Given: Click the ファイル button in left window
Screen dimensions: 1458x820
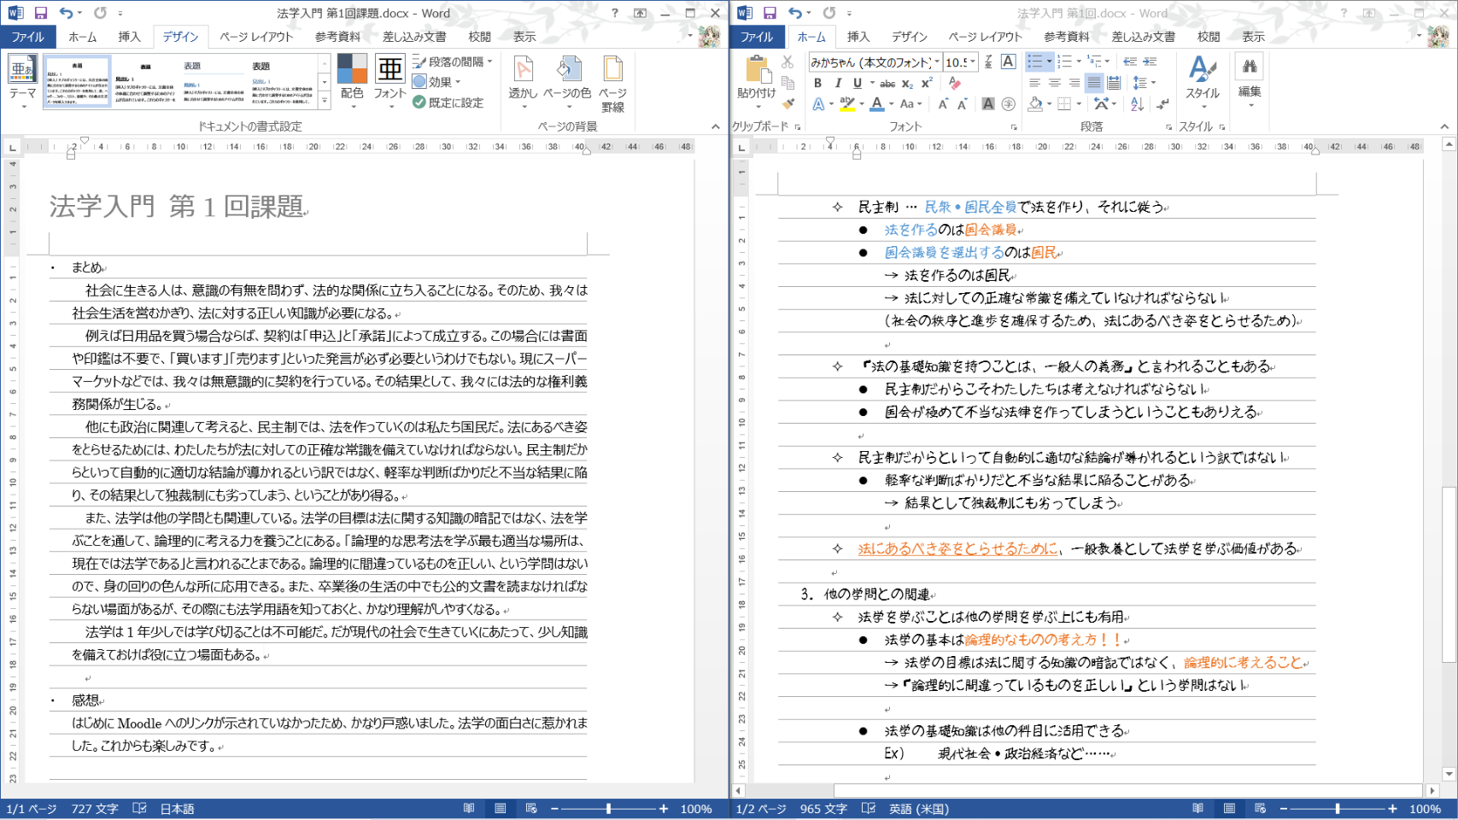Looking at the screenshot, I should (x=28, y=37).
